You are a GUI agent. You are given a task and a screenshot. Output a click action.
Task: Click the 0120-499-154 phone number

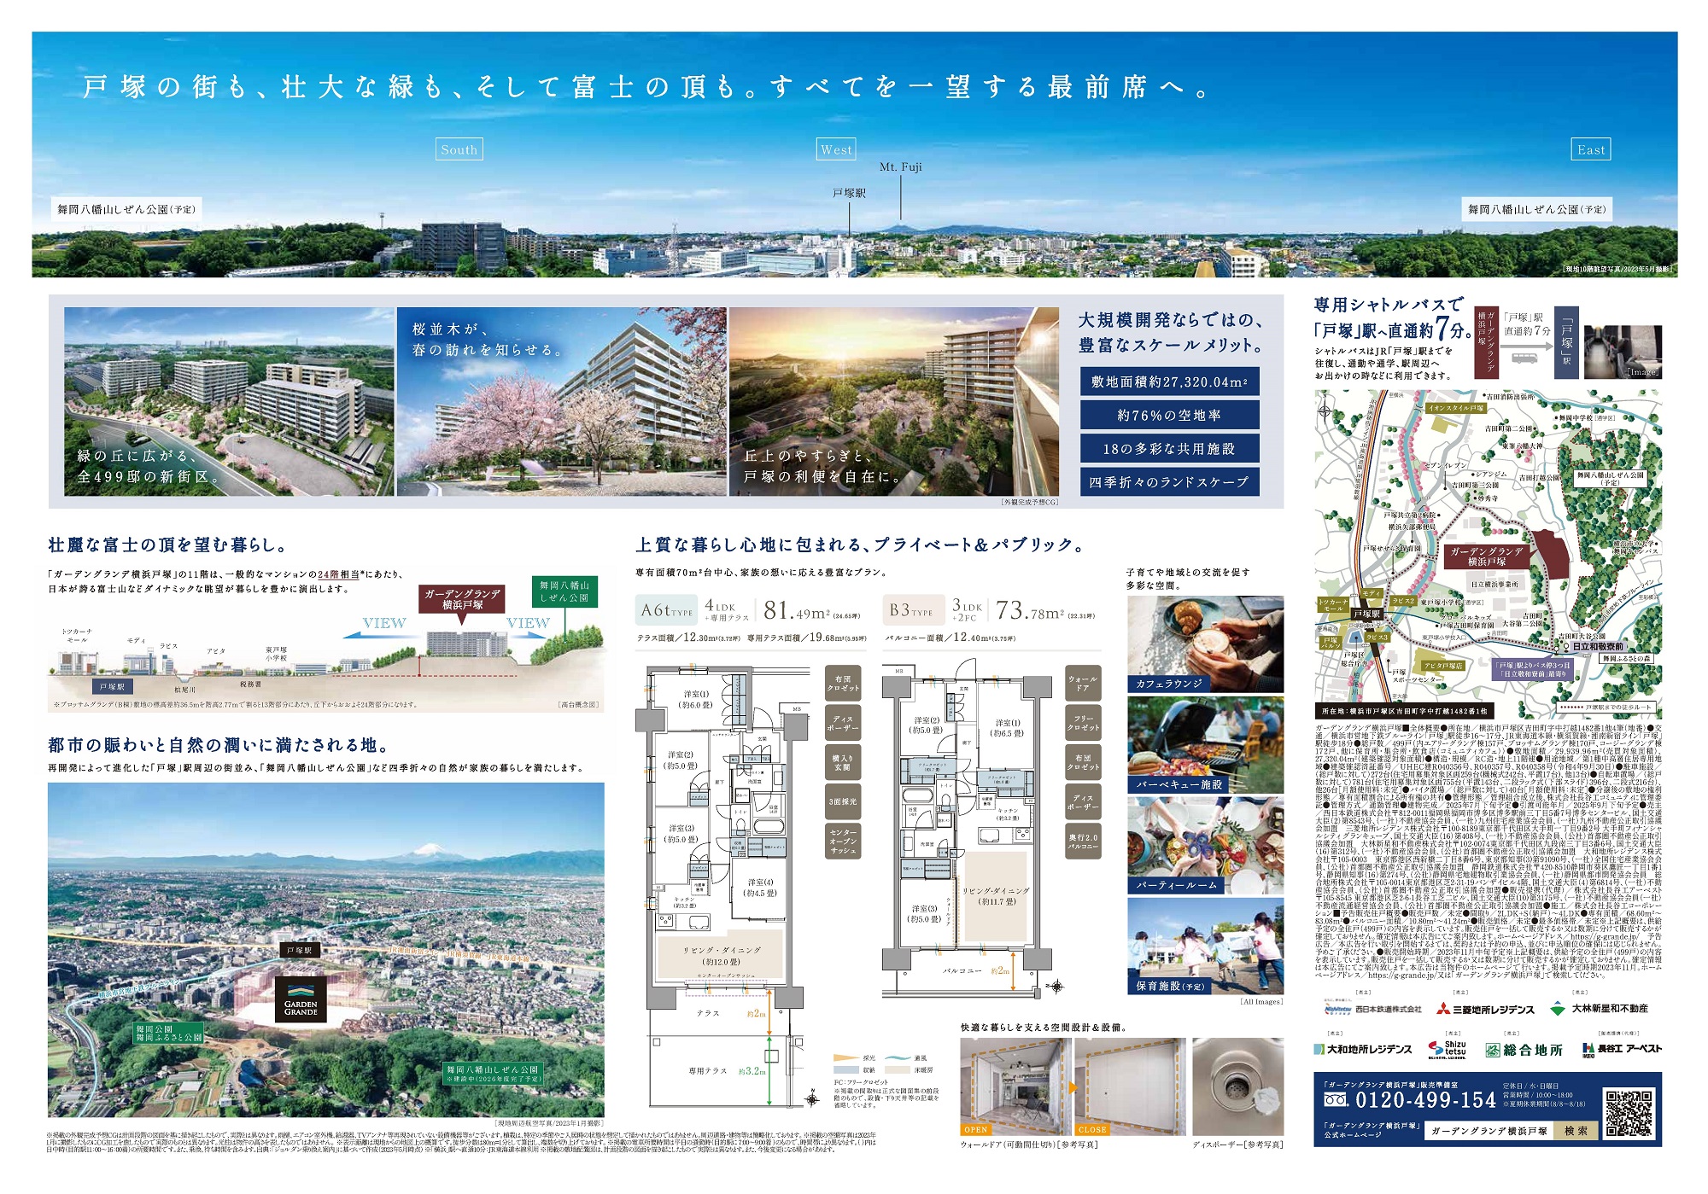(1425, 1101)
